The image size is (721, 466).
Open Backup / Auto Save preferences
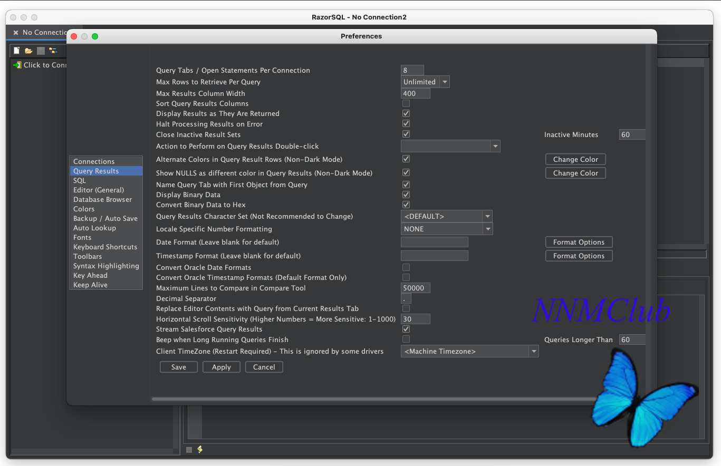106,218
